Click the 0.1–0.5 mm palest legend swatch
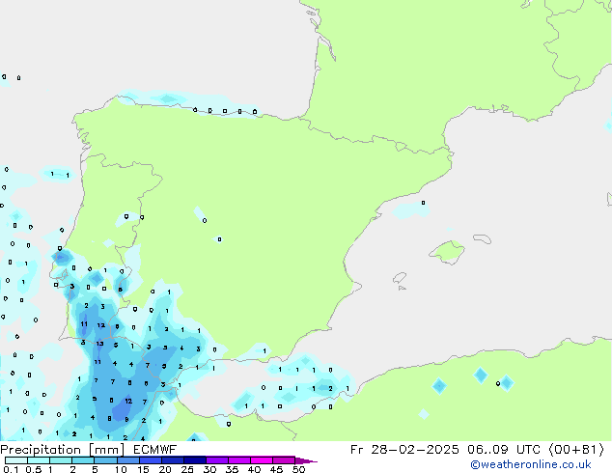 click(16, 460)
